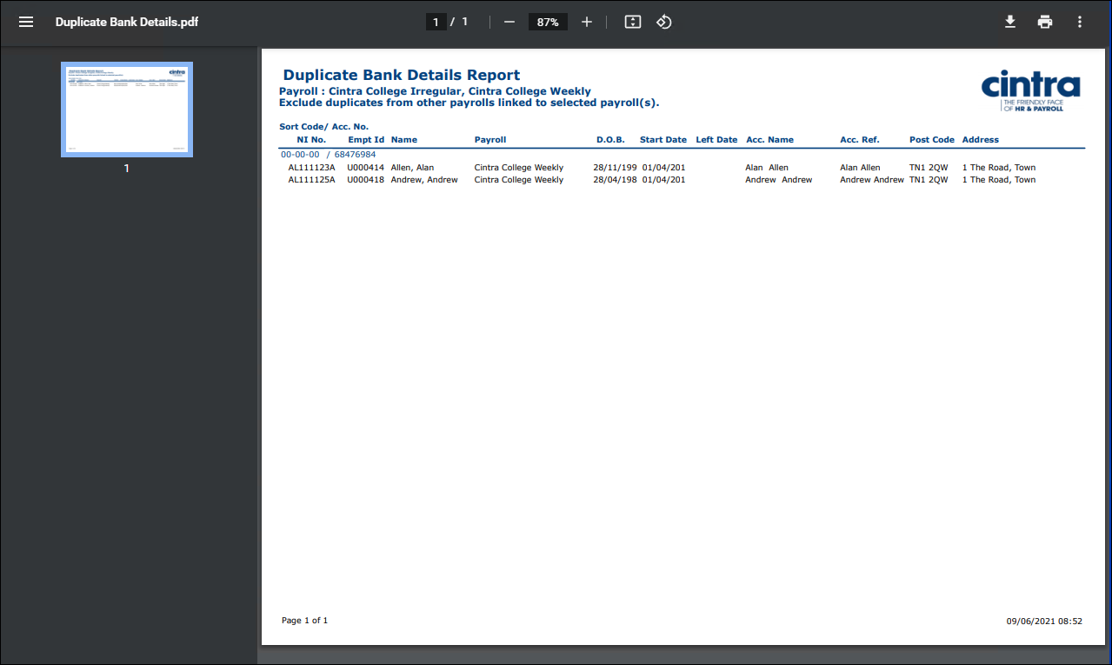This screenshot has width=1112, height=665.
Task: Open the sidebar hamburger menu
Action: click(x=26, y=22)
